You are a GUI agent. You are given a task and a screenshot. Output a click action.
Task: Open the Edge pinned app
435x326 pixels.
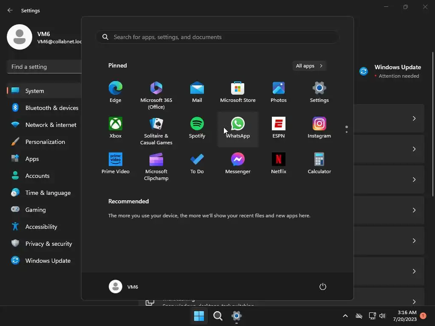click(x=116, y=93)
